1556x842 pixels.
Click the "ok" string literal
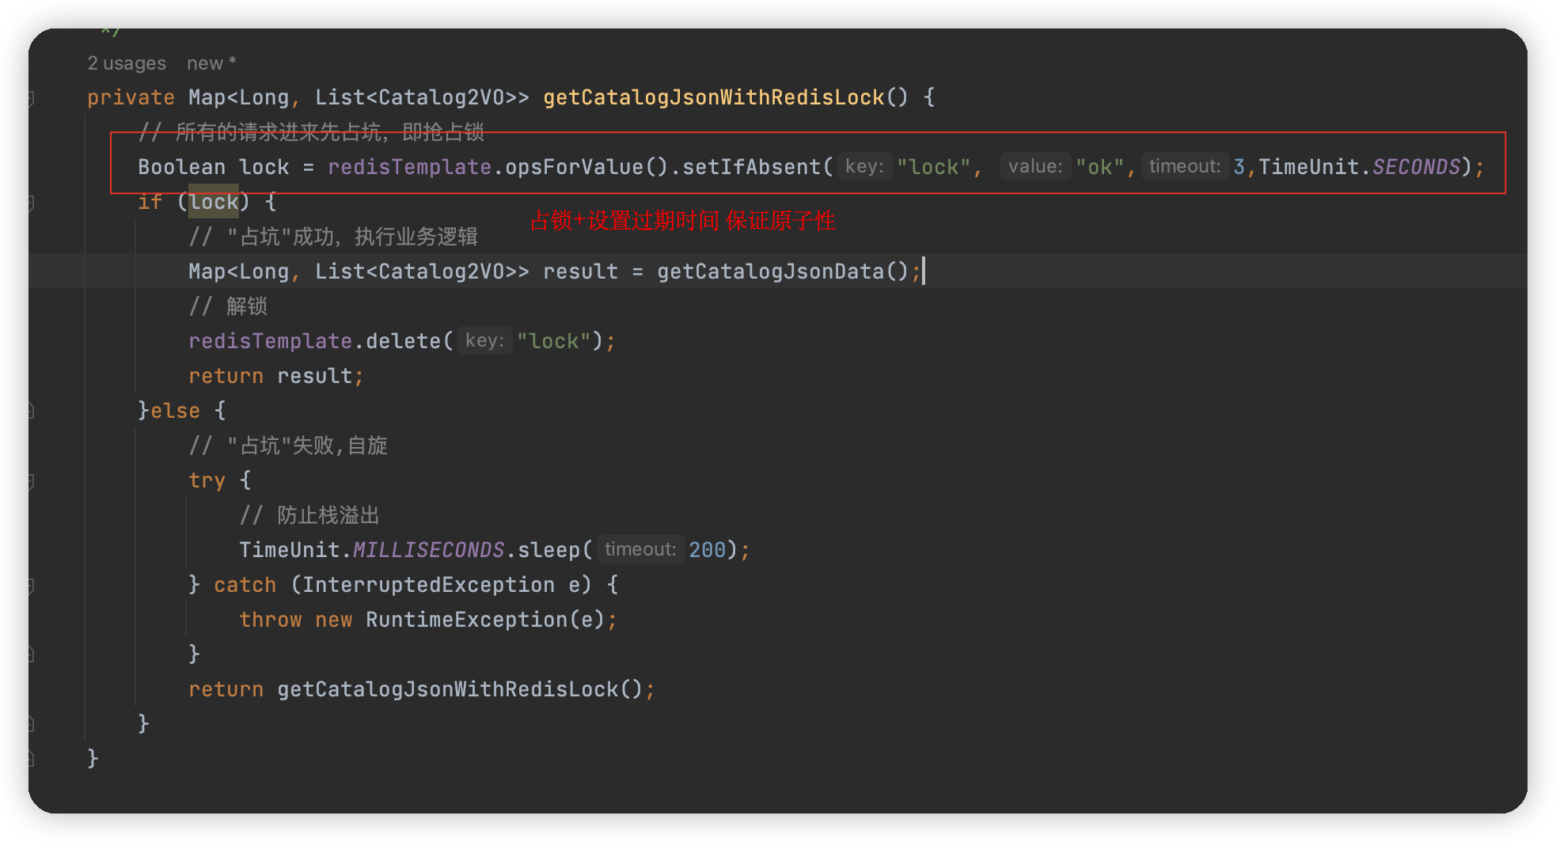pos(1099,167)
